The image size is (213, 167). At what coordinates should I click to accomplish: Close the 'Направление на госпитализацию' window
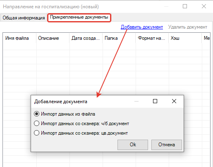point(204,6)
